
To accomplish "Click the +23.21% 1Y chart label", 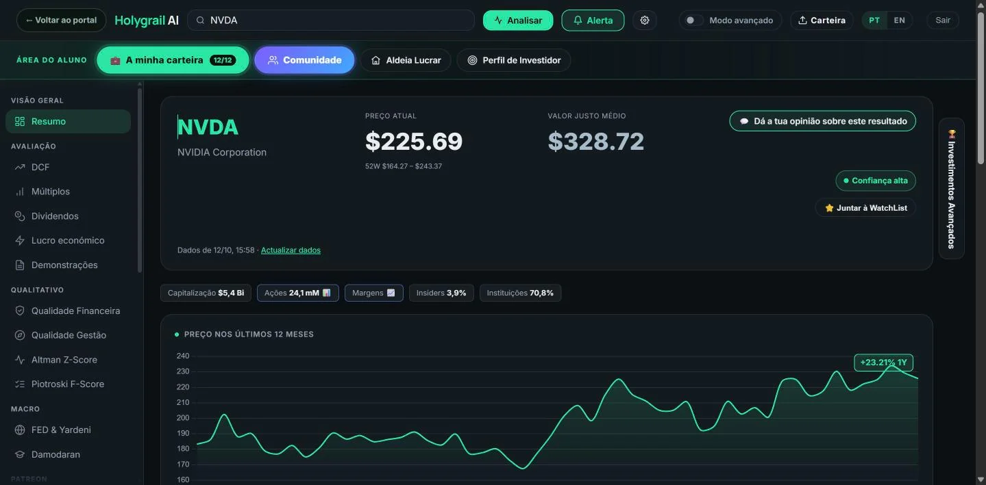I will [883, 363].
